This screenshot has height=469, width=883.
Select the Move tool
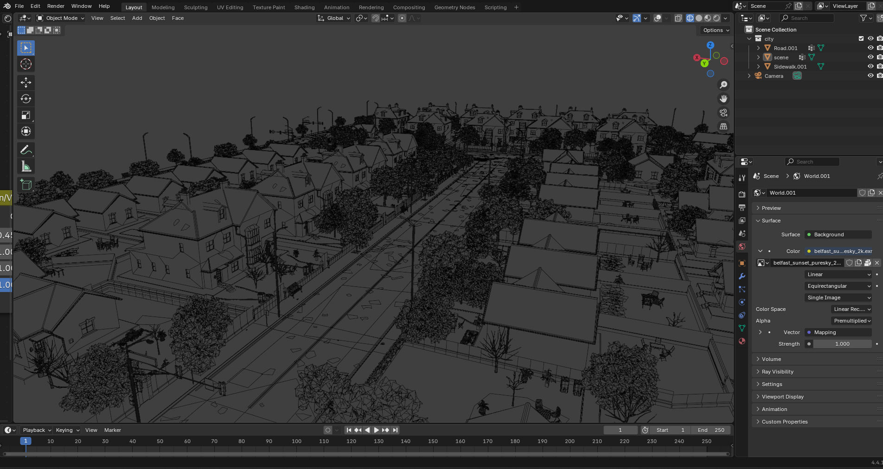point(26,82)
